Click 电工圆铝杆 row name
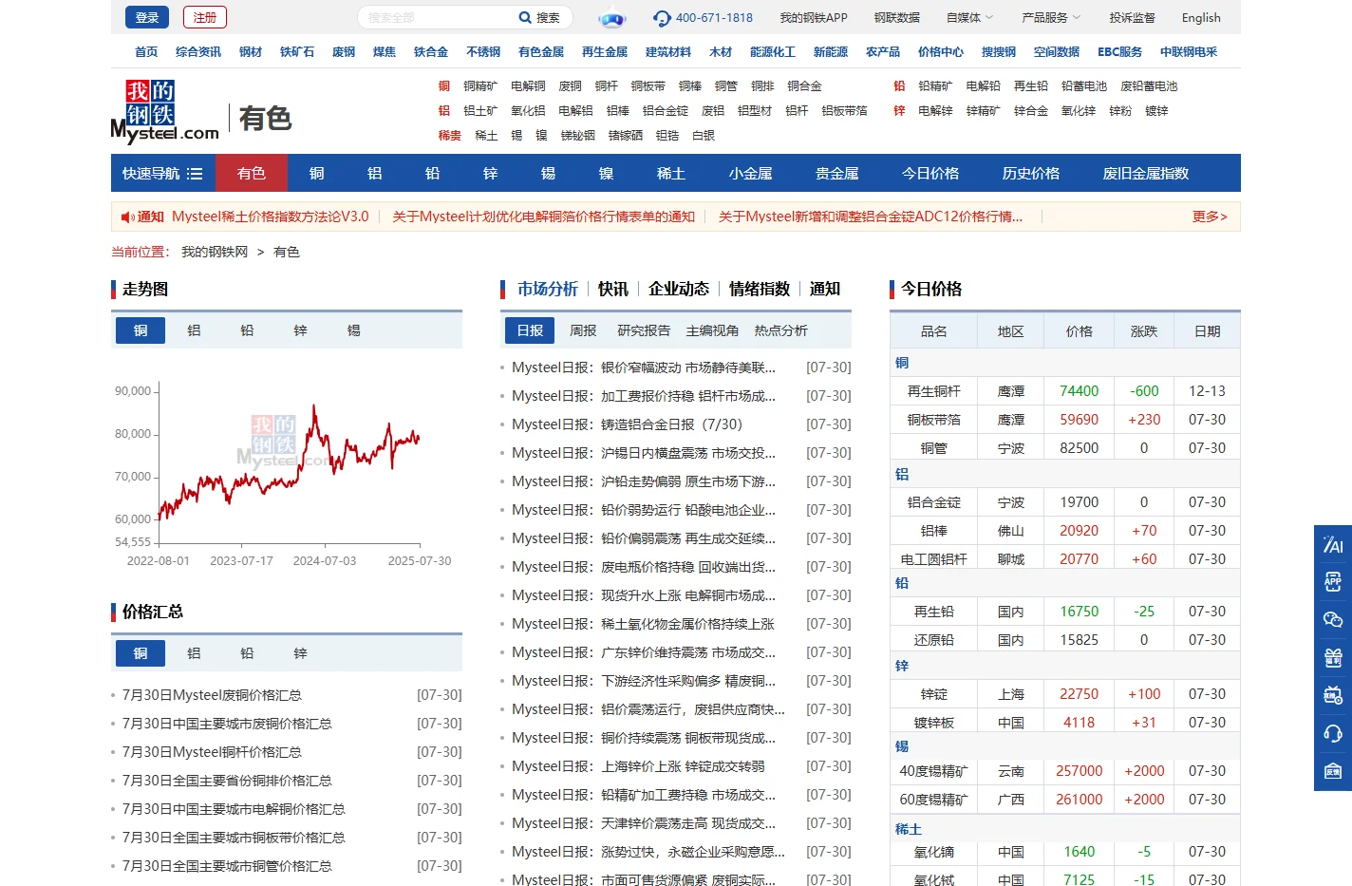The height and width of the screenshot is (886, 1352). [x=933, y=559]
